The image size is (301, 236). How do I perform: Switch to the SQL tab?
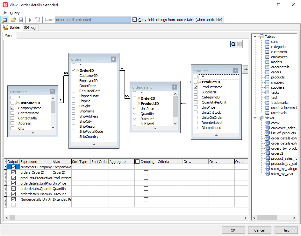(x=31, y=28)
